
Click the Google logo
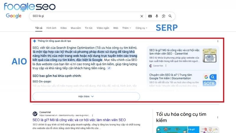[14, 16]
